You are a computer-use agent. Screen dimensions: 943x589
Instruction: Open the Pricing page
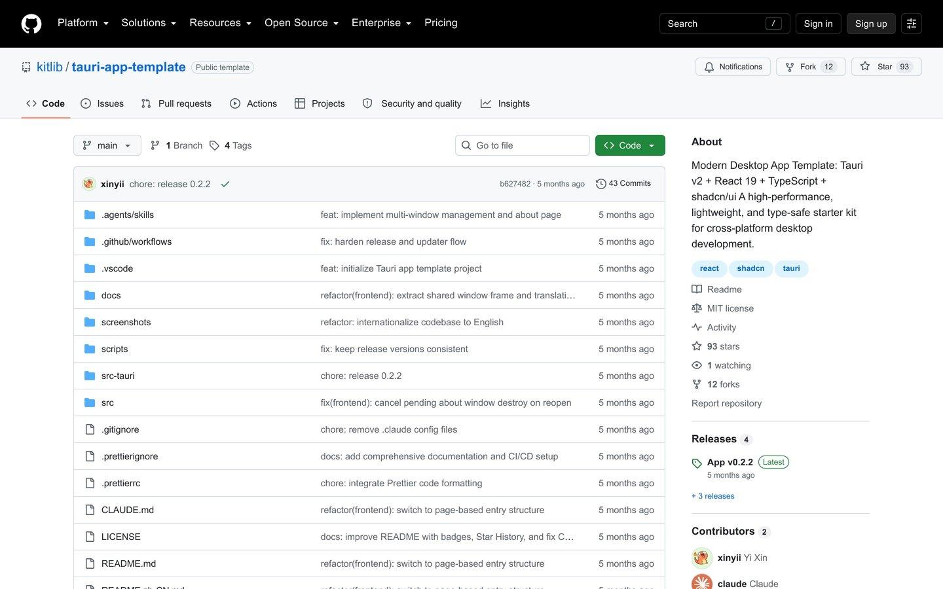(x=441, y=23)
